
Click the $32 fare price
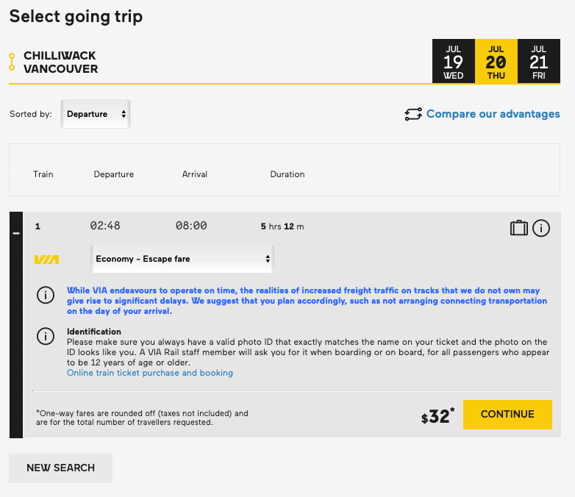[x=438, y=416]
